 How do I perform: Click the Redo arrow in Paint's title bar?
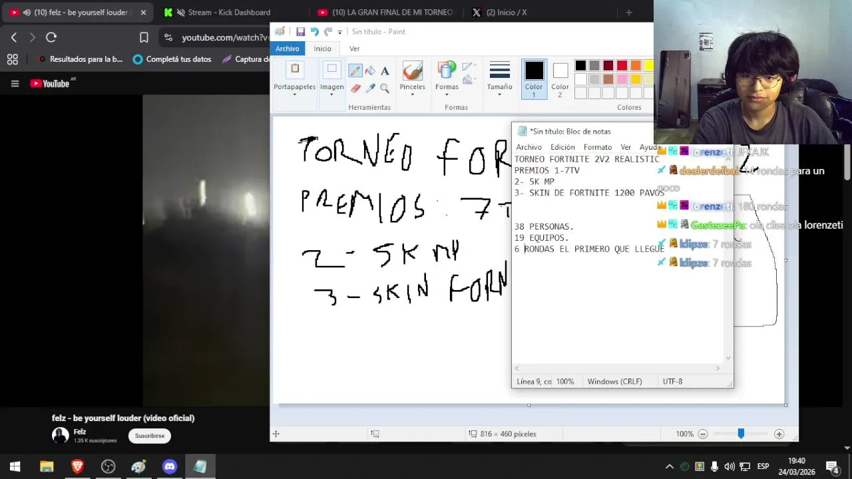click(x=327, y=31)
